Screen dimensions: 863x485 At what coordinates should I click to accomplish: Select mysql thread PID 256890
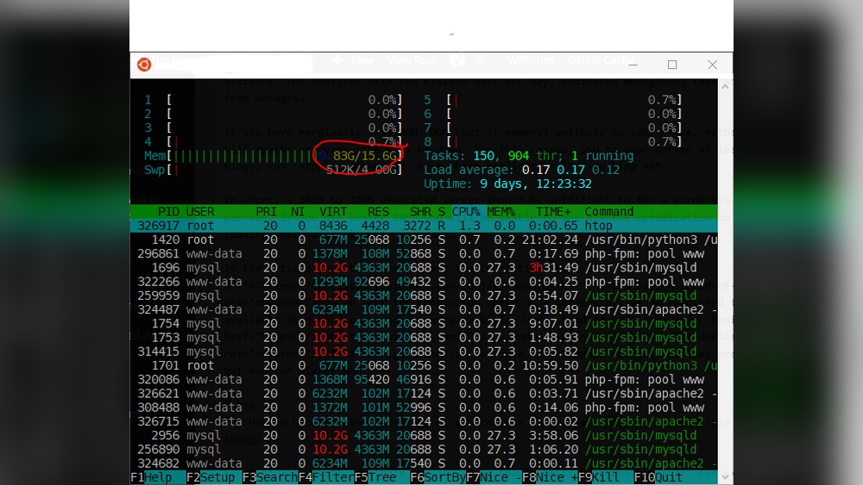coord(424,450)
